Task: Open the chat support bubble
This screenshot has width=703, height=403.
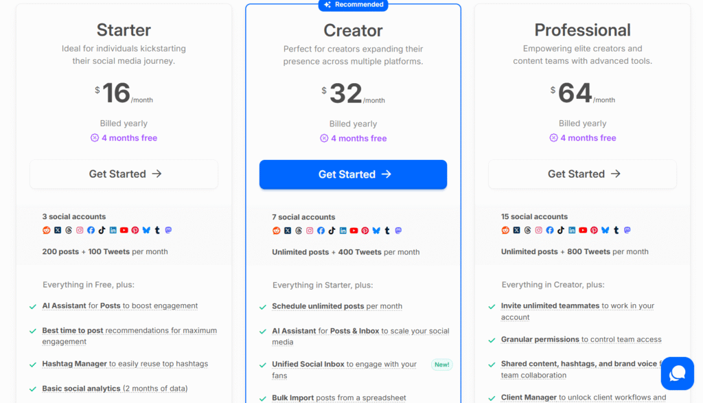Action: click(x=677, y=373)
